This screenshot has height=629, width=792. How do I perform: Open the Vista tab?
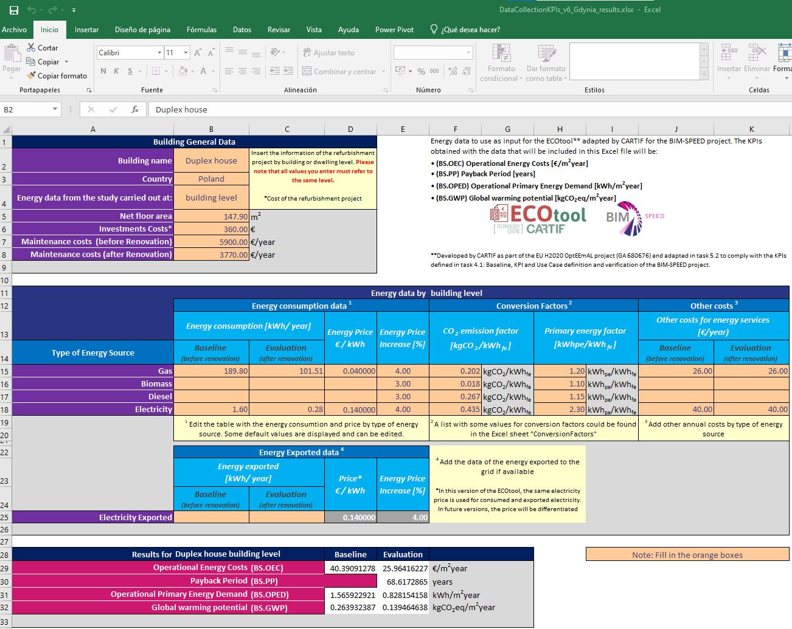(314, 30)
